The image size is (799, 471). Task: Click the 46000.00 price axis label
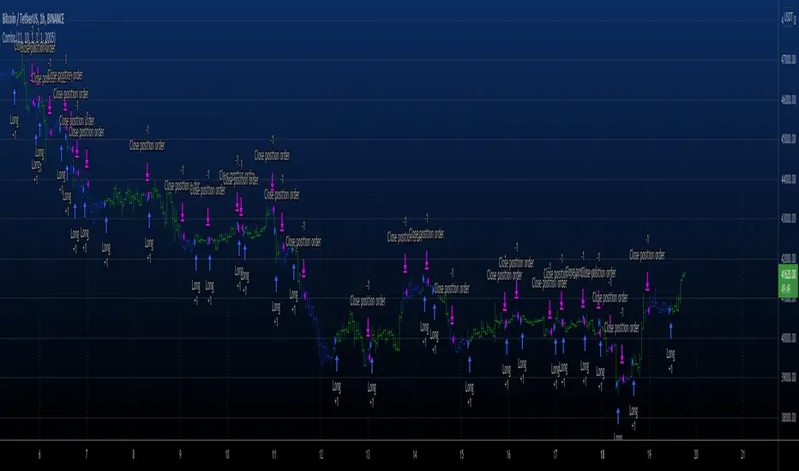789,99
